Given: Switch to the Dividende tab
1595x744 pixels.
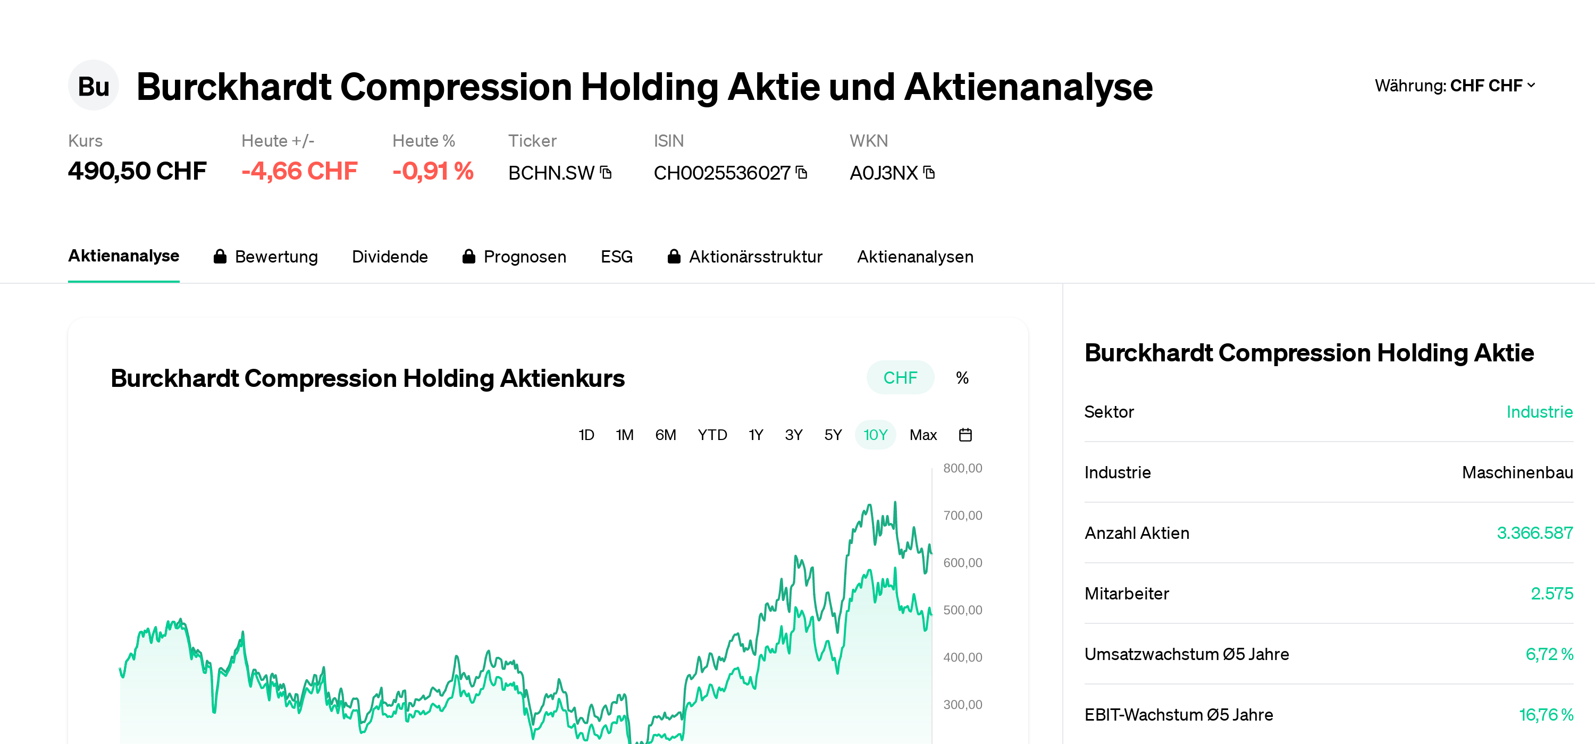Looking at the screenshot, I should pyautogui.click(x=390, y=256).
